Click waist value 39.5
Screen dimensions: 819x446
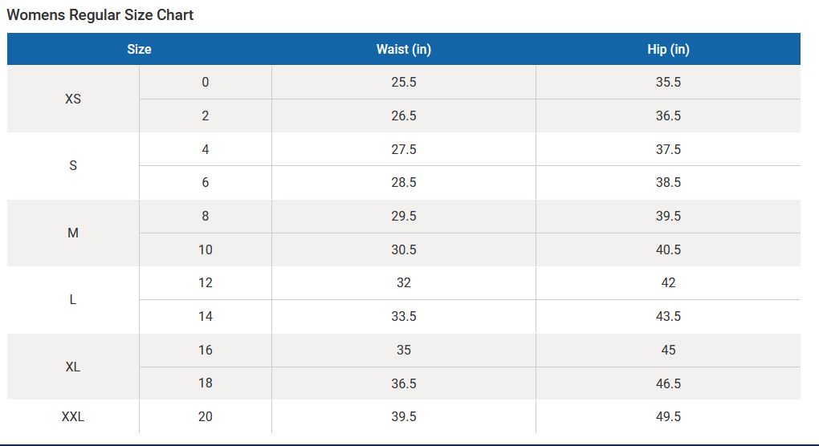pos(404,416)
